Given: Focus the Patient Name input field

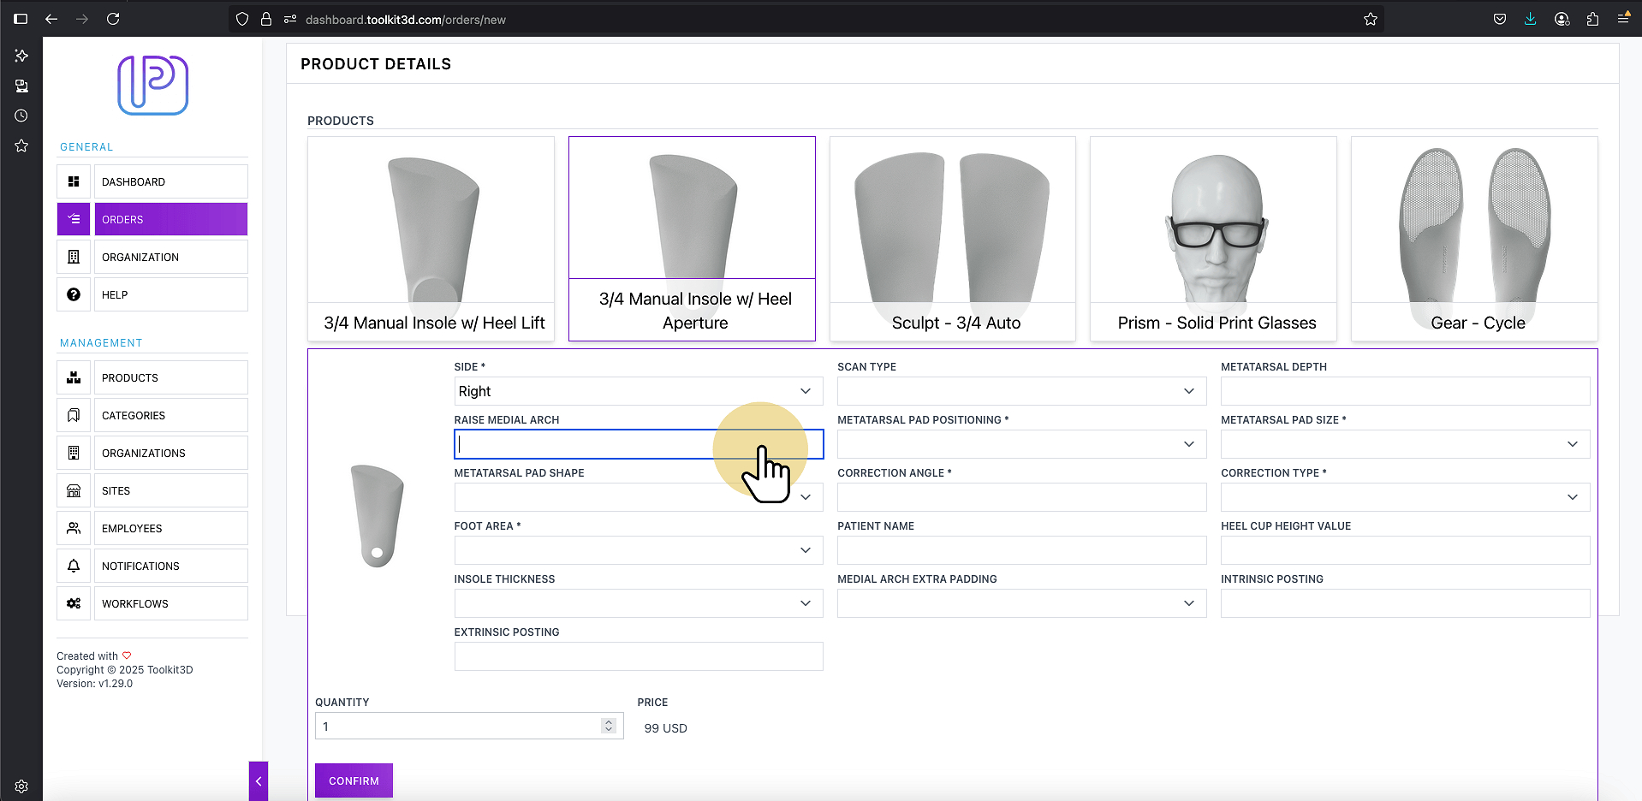Looking at the screenshot, I should 1021,550.
